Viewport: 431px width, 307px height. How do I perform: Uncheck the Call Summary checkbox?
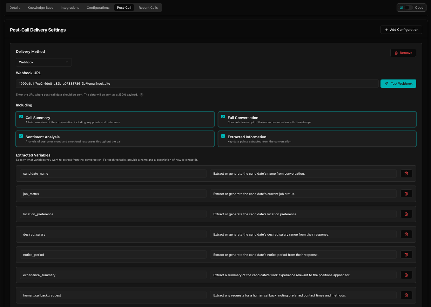21,117
